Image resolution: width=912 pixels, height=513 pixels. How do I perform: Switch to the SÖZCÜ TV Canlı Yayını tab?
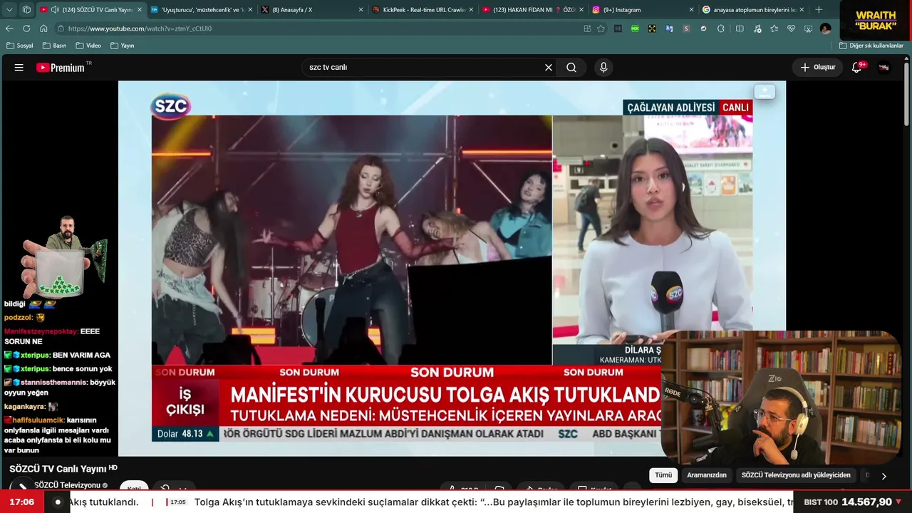[91, 10]
